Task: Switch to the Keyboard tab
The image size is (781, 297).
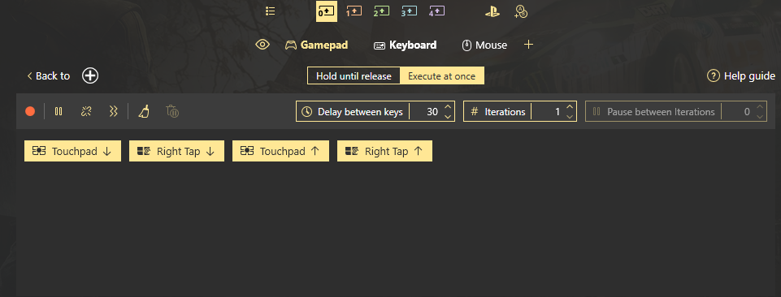Action: 406,45
